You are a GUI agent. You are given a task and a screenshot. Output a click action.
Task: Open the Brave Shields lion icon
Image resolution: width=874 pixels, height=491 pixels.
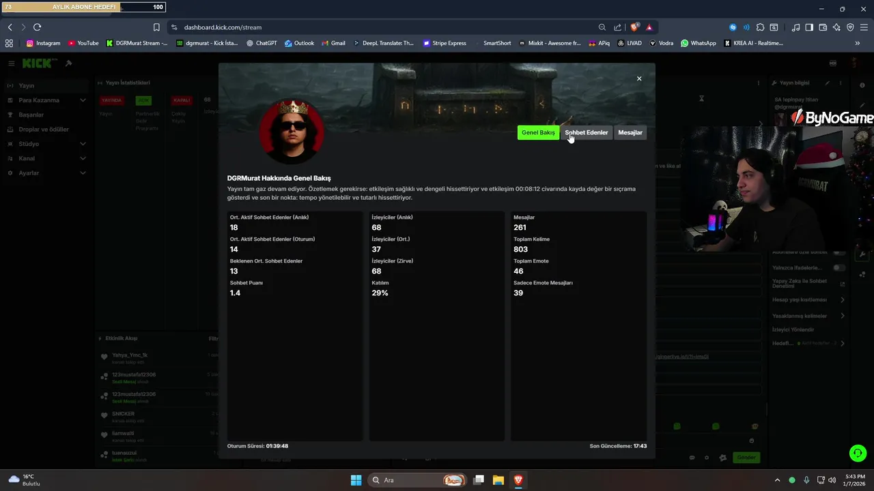[x=635, y=27]
